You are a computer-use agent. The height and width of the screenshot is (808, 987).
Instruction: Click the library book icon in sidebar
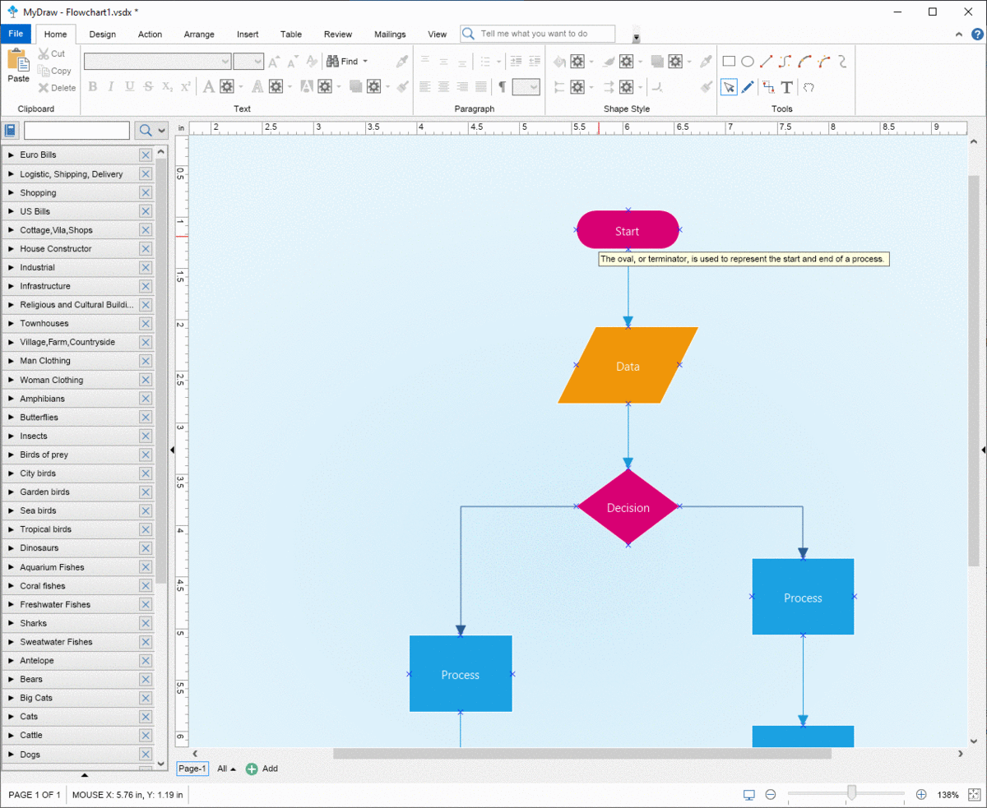[11, 130]
